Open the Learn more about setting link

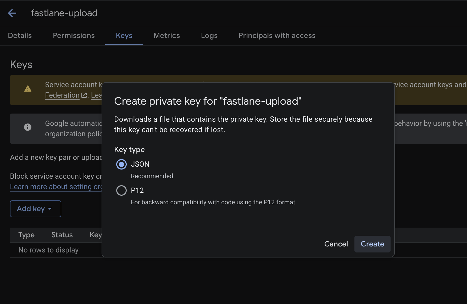(x=56, y=187)
